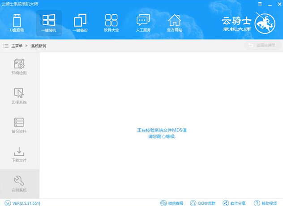283x206 pixels.
Task: Click the 云骑士系统装机大师 window title
Action: click(20, 4)
